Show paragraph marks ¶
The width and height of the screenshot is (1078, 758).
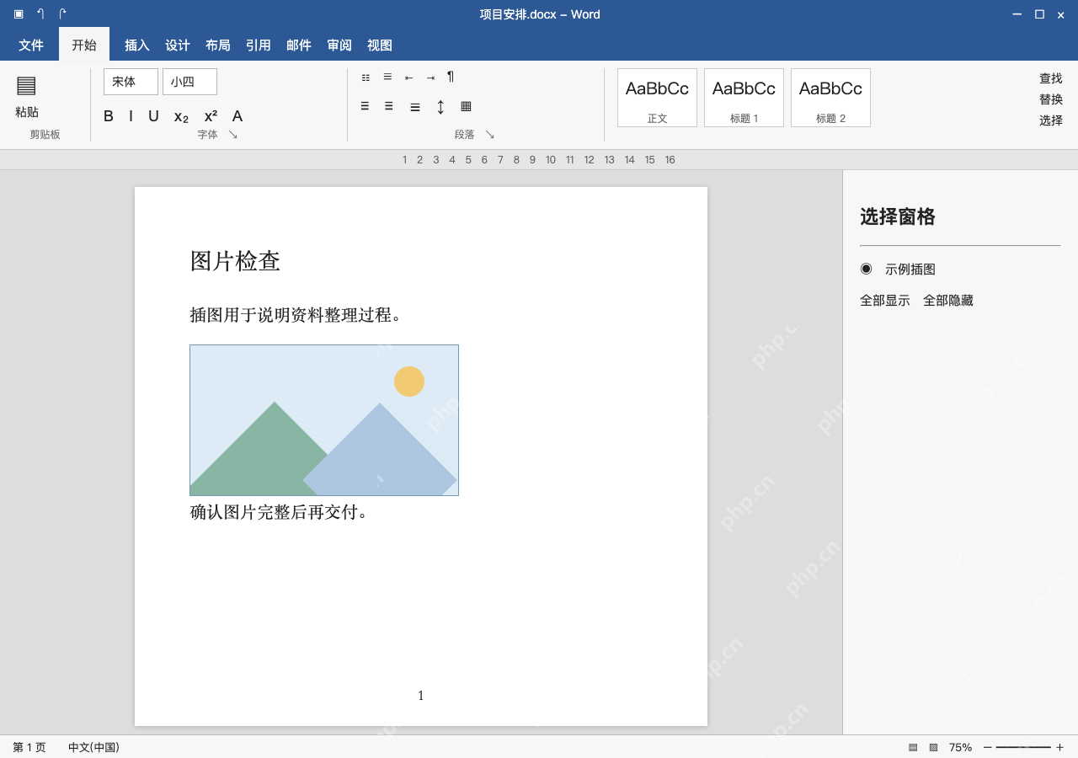point(451,77)
